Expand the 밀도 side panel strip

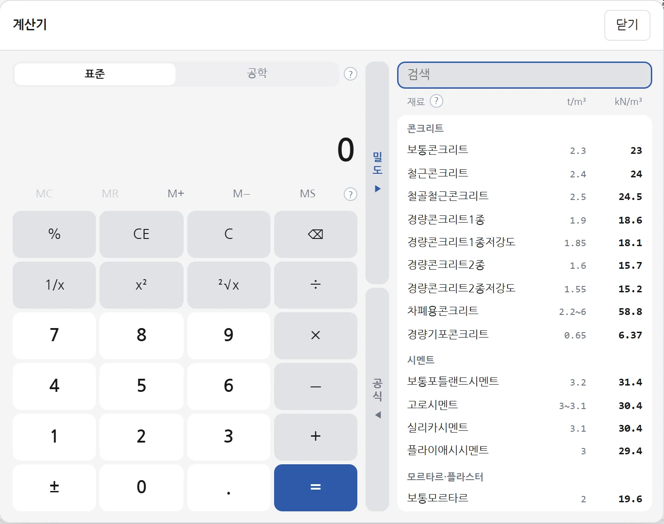coord(377,172)
